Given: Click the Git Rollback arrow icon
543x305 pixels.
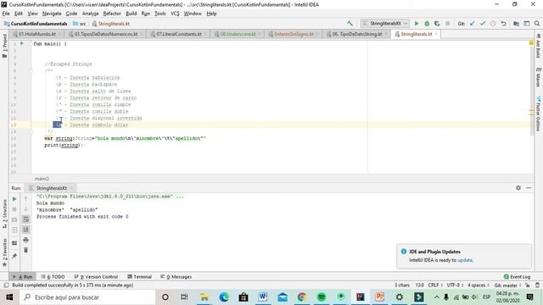Looking at the screenshot, I should pyautogui.click(x=503, y=24).
